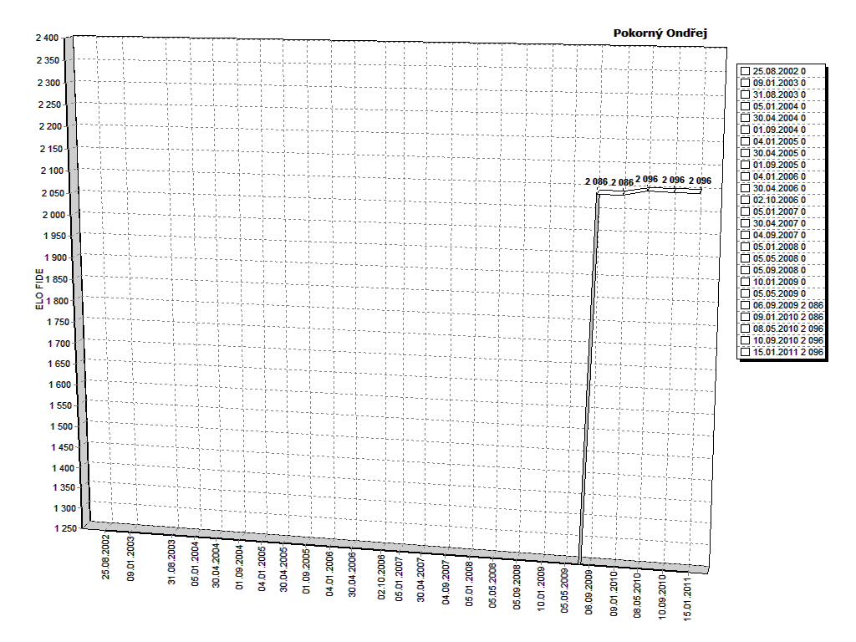Image resolution: width=856 pixels, height=642 pixels.
Task: Tick the 01.09.2004 legend checkbox
Action: pos(745,130)
